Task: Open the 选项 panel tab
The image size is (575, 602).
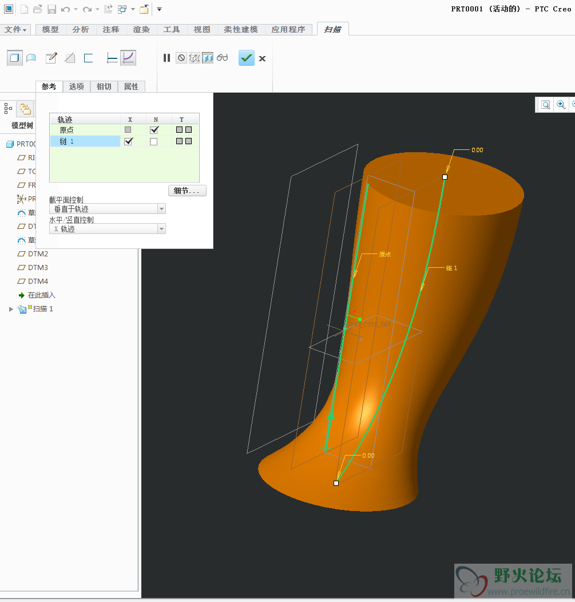Action: 77,87
